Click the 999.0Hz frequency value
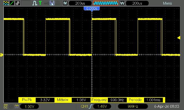The height and width of the screenshot is (110, 184). [117, 100]
